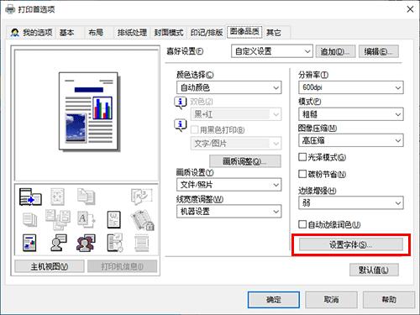Click the info bubble next to 双色

click(x=181, y=103)
